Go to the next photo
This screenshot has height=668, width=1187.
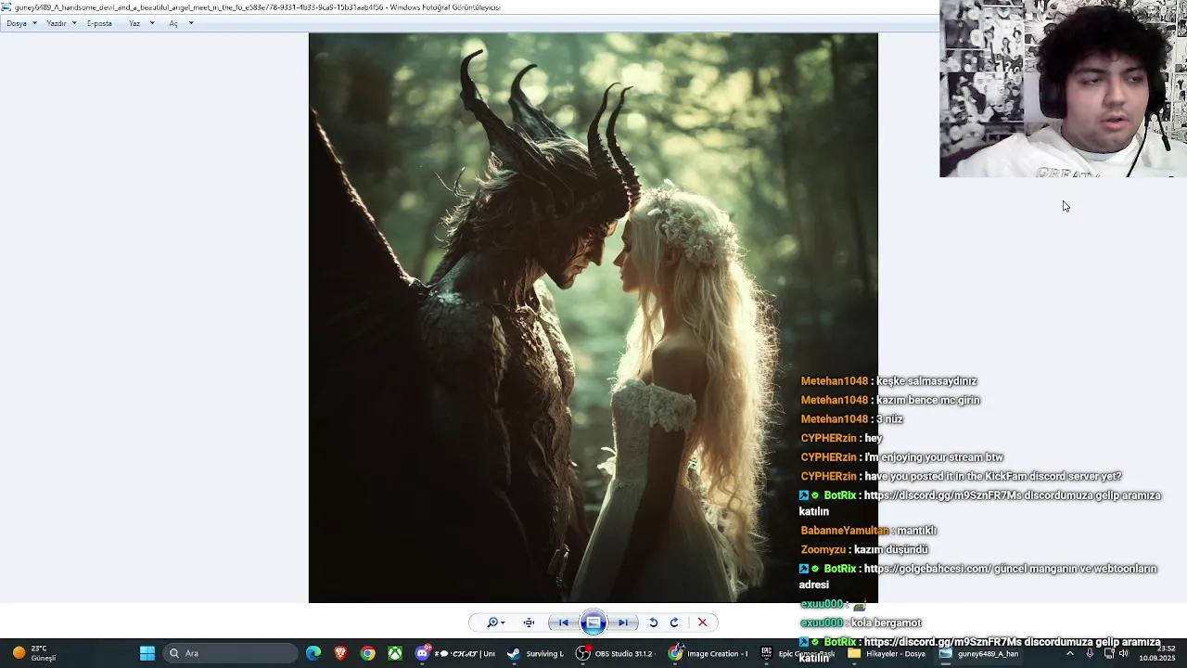(x=623, y=623)
